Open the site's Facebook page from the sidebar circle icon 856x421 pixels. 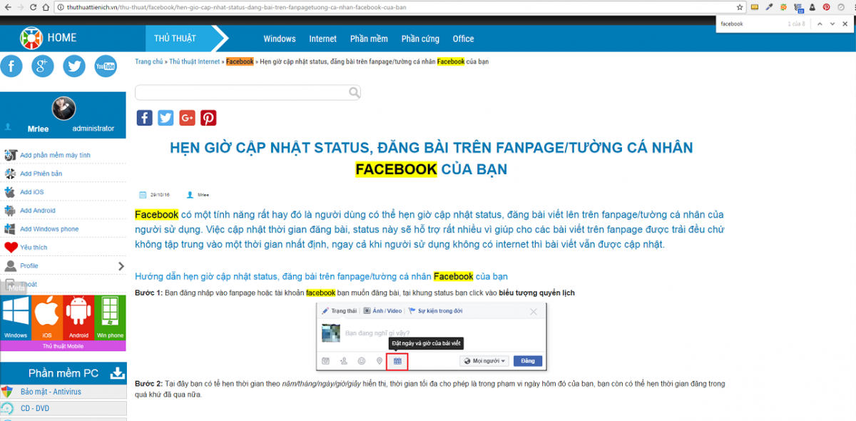pyautogui.click(x=11, y=66)
